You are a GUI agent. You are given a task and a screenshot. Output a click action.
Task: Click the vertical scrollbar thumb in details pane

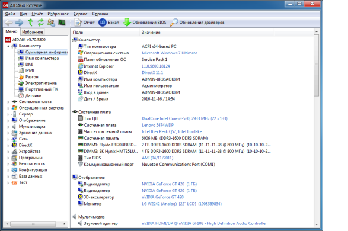(316, 65)
